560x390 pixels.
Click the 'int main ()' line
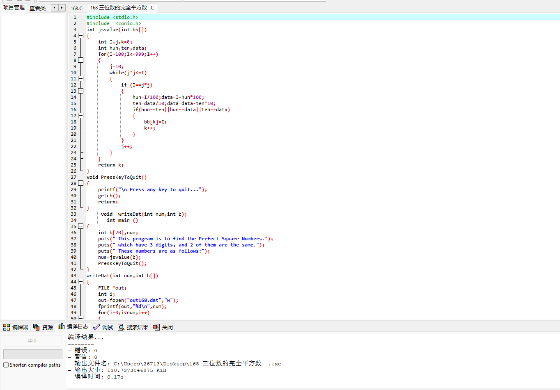pyautogui.click(x=122, y=220)
